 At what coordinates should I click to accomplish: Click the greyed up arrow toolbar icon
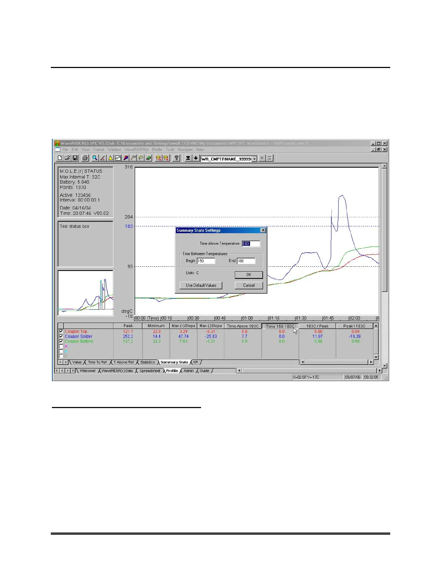pos(262,158)
